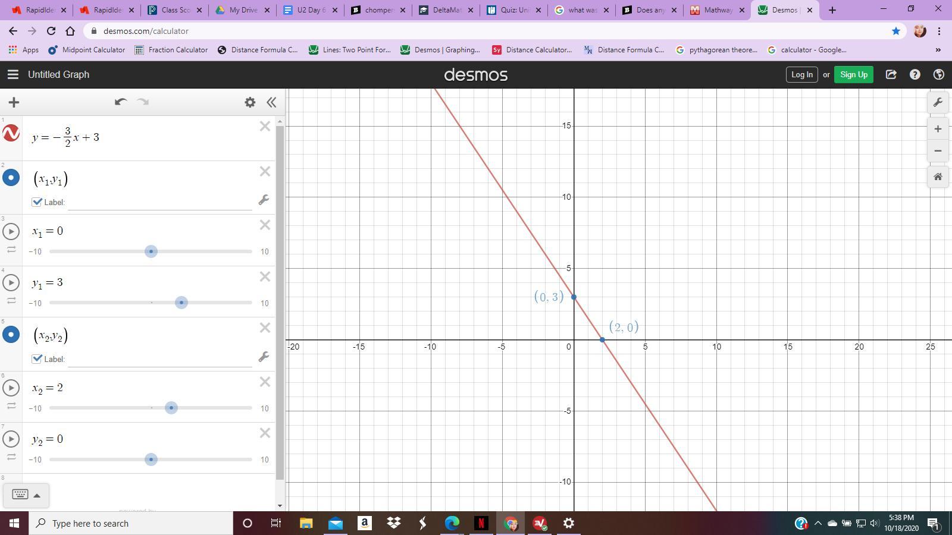Image resolution: width=952 pixels, height=535 pixels.
Task: Open language selection globe
Action: (939, 74)
